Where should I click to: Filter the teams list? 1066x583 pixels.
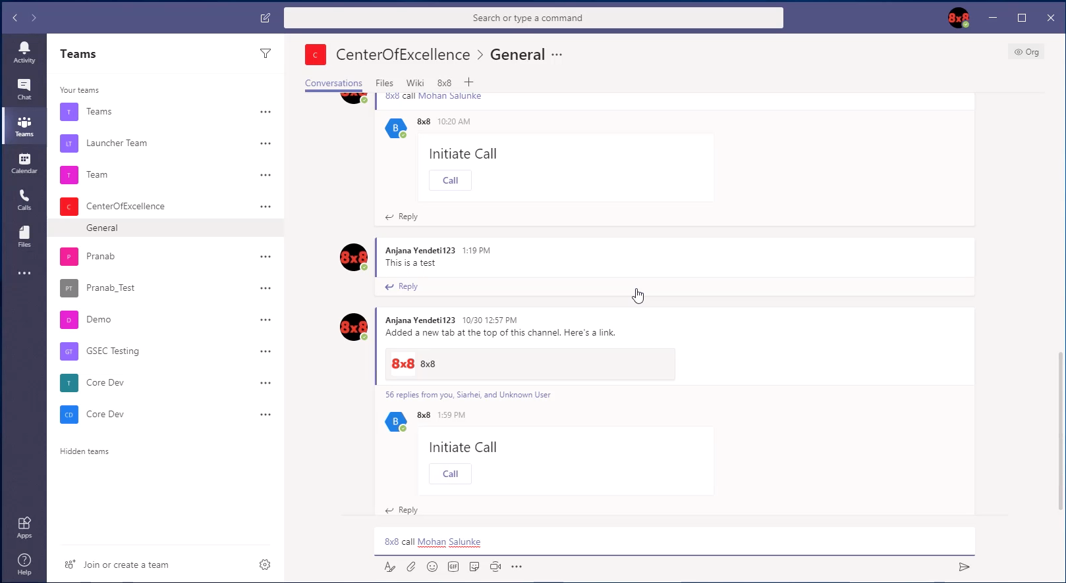(x=265, y=53)
